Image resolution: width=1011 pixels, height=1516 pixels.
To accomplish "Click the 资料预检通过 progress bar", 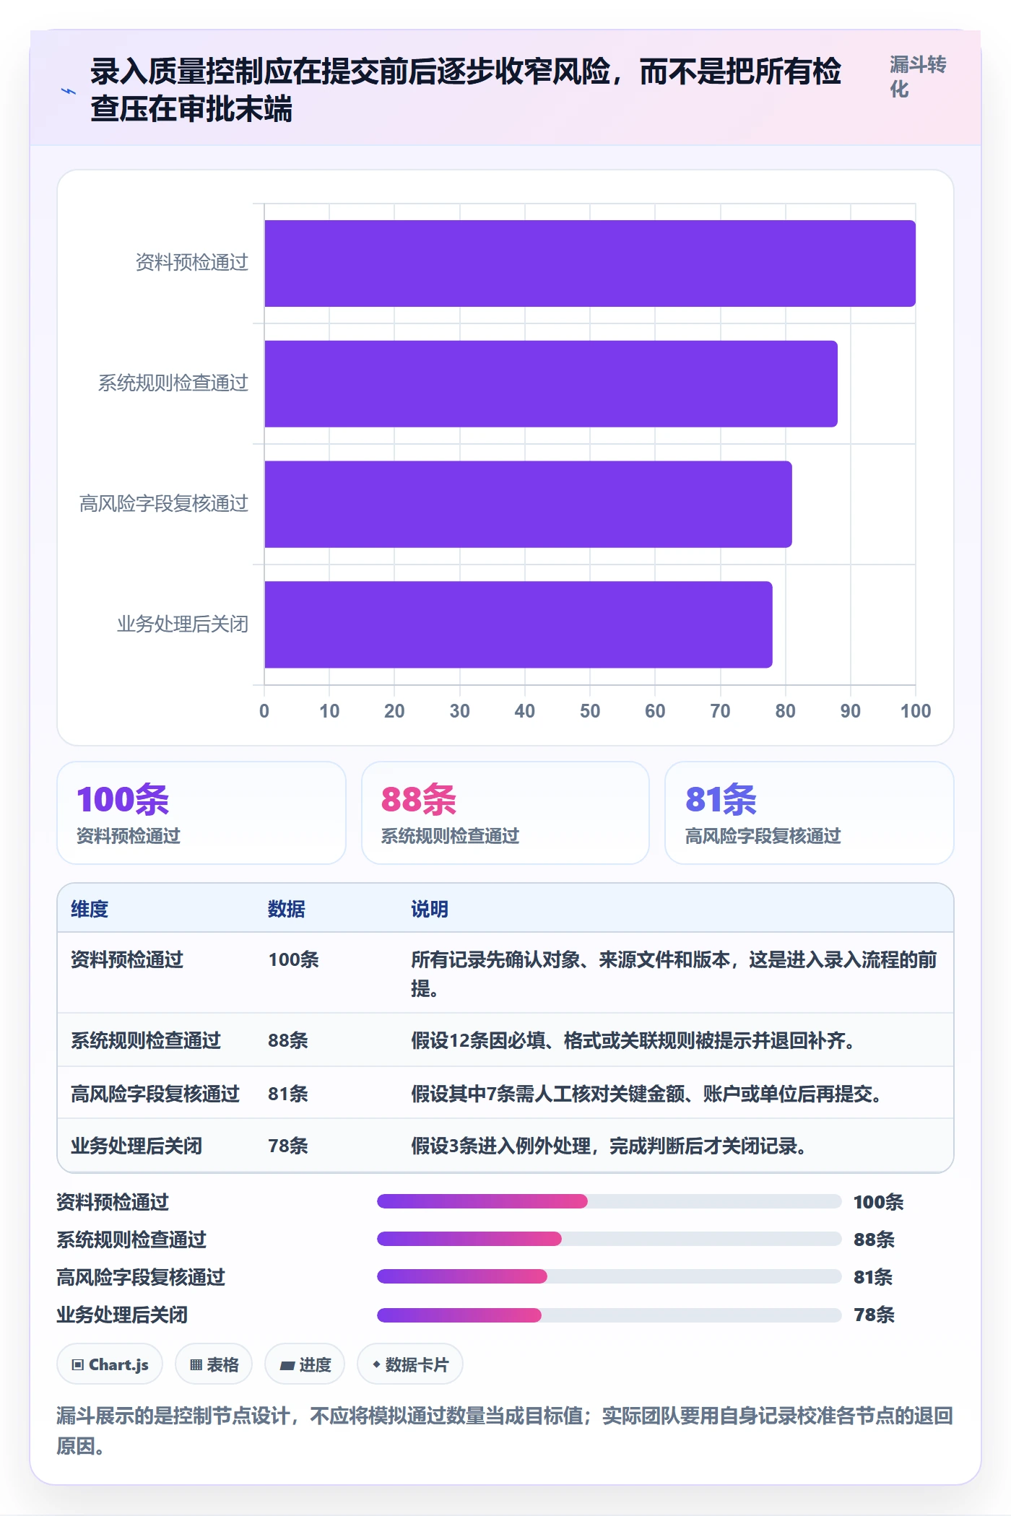I will (609, 1201).
